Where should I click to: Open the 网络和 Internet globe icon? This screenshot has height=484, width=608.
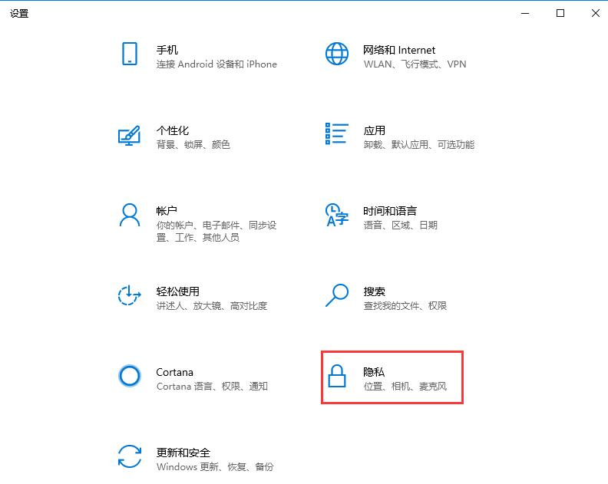[x=336, y=54]
